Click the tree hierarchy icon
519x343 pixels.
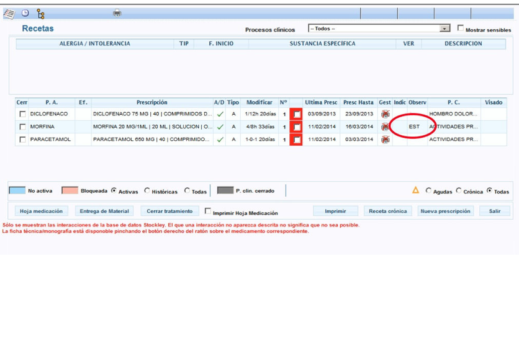[x=41, y=13]
